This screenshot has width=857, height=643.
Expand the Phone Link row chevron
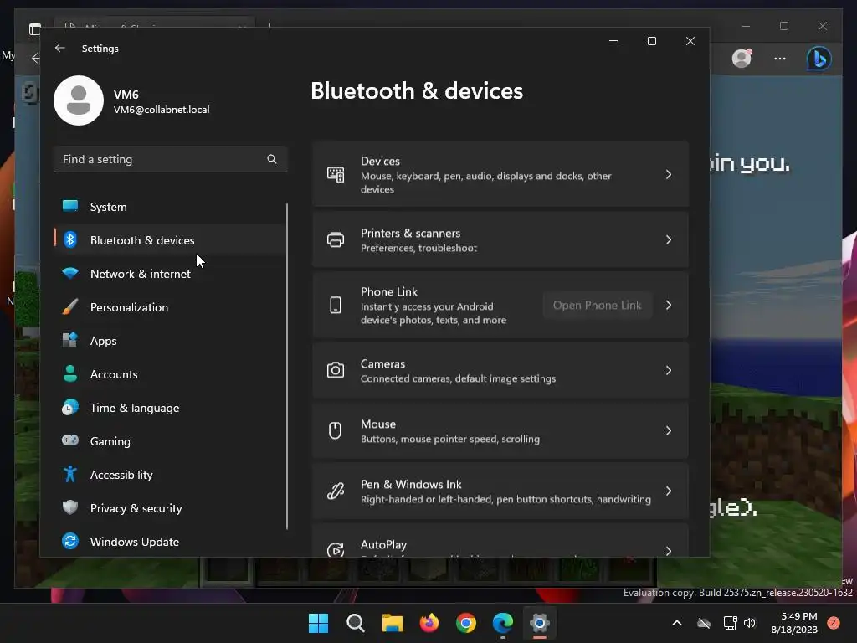(669, 305)
